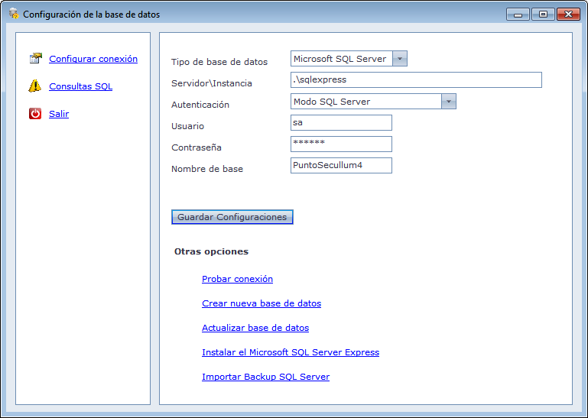
Task: Focus the Servidor\Instancia text field
Action: [x=416, y=80]
